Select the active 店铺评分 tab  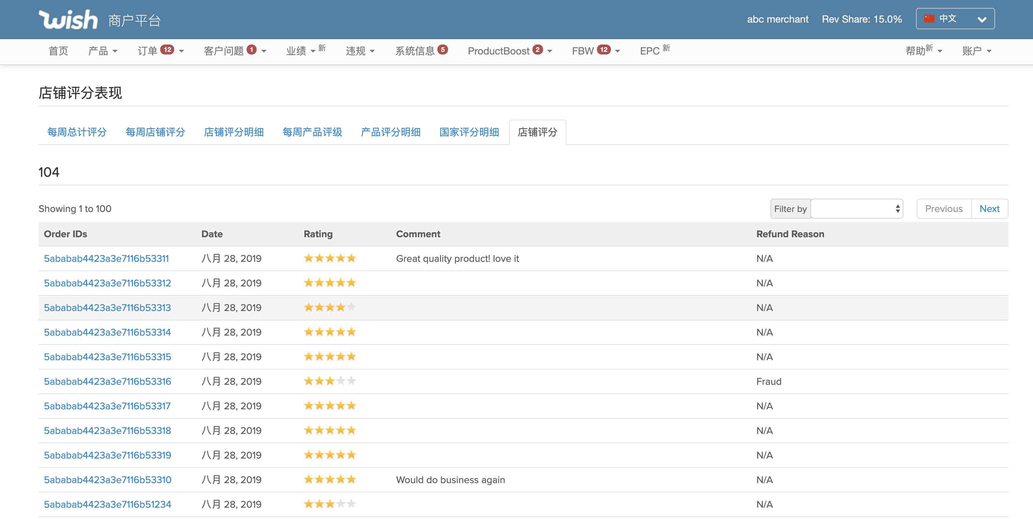[x=538, y=132]
